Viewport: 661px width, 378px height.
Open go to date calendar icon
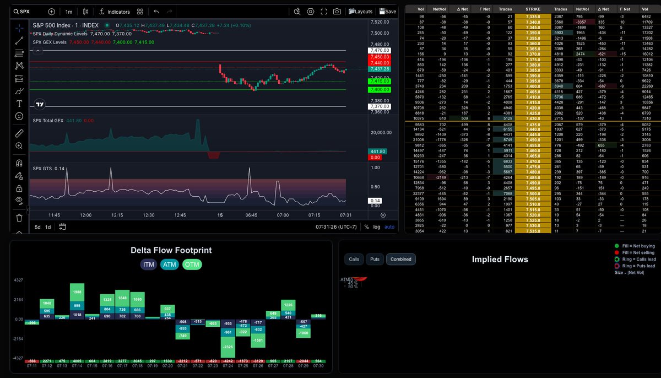tap(62, 227)
